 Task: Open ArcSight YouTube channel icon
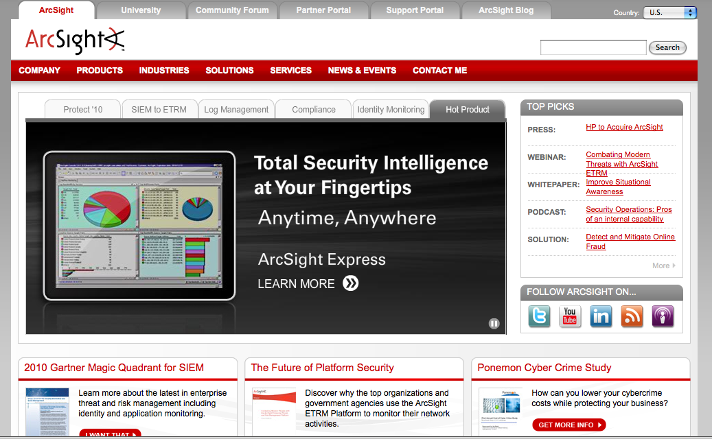569,316
